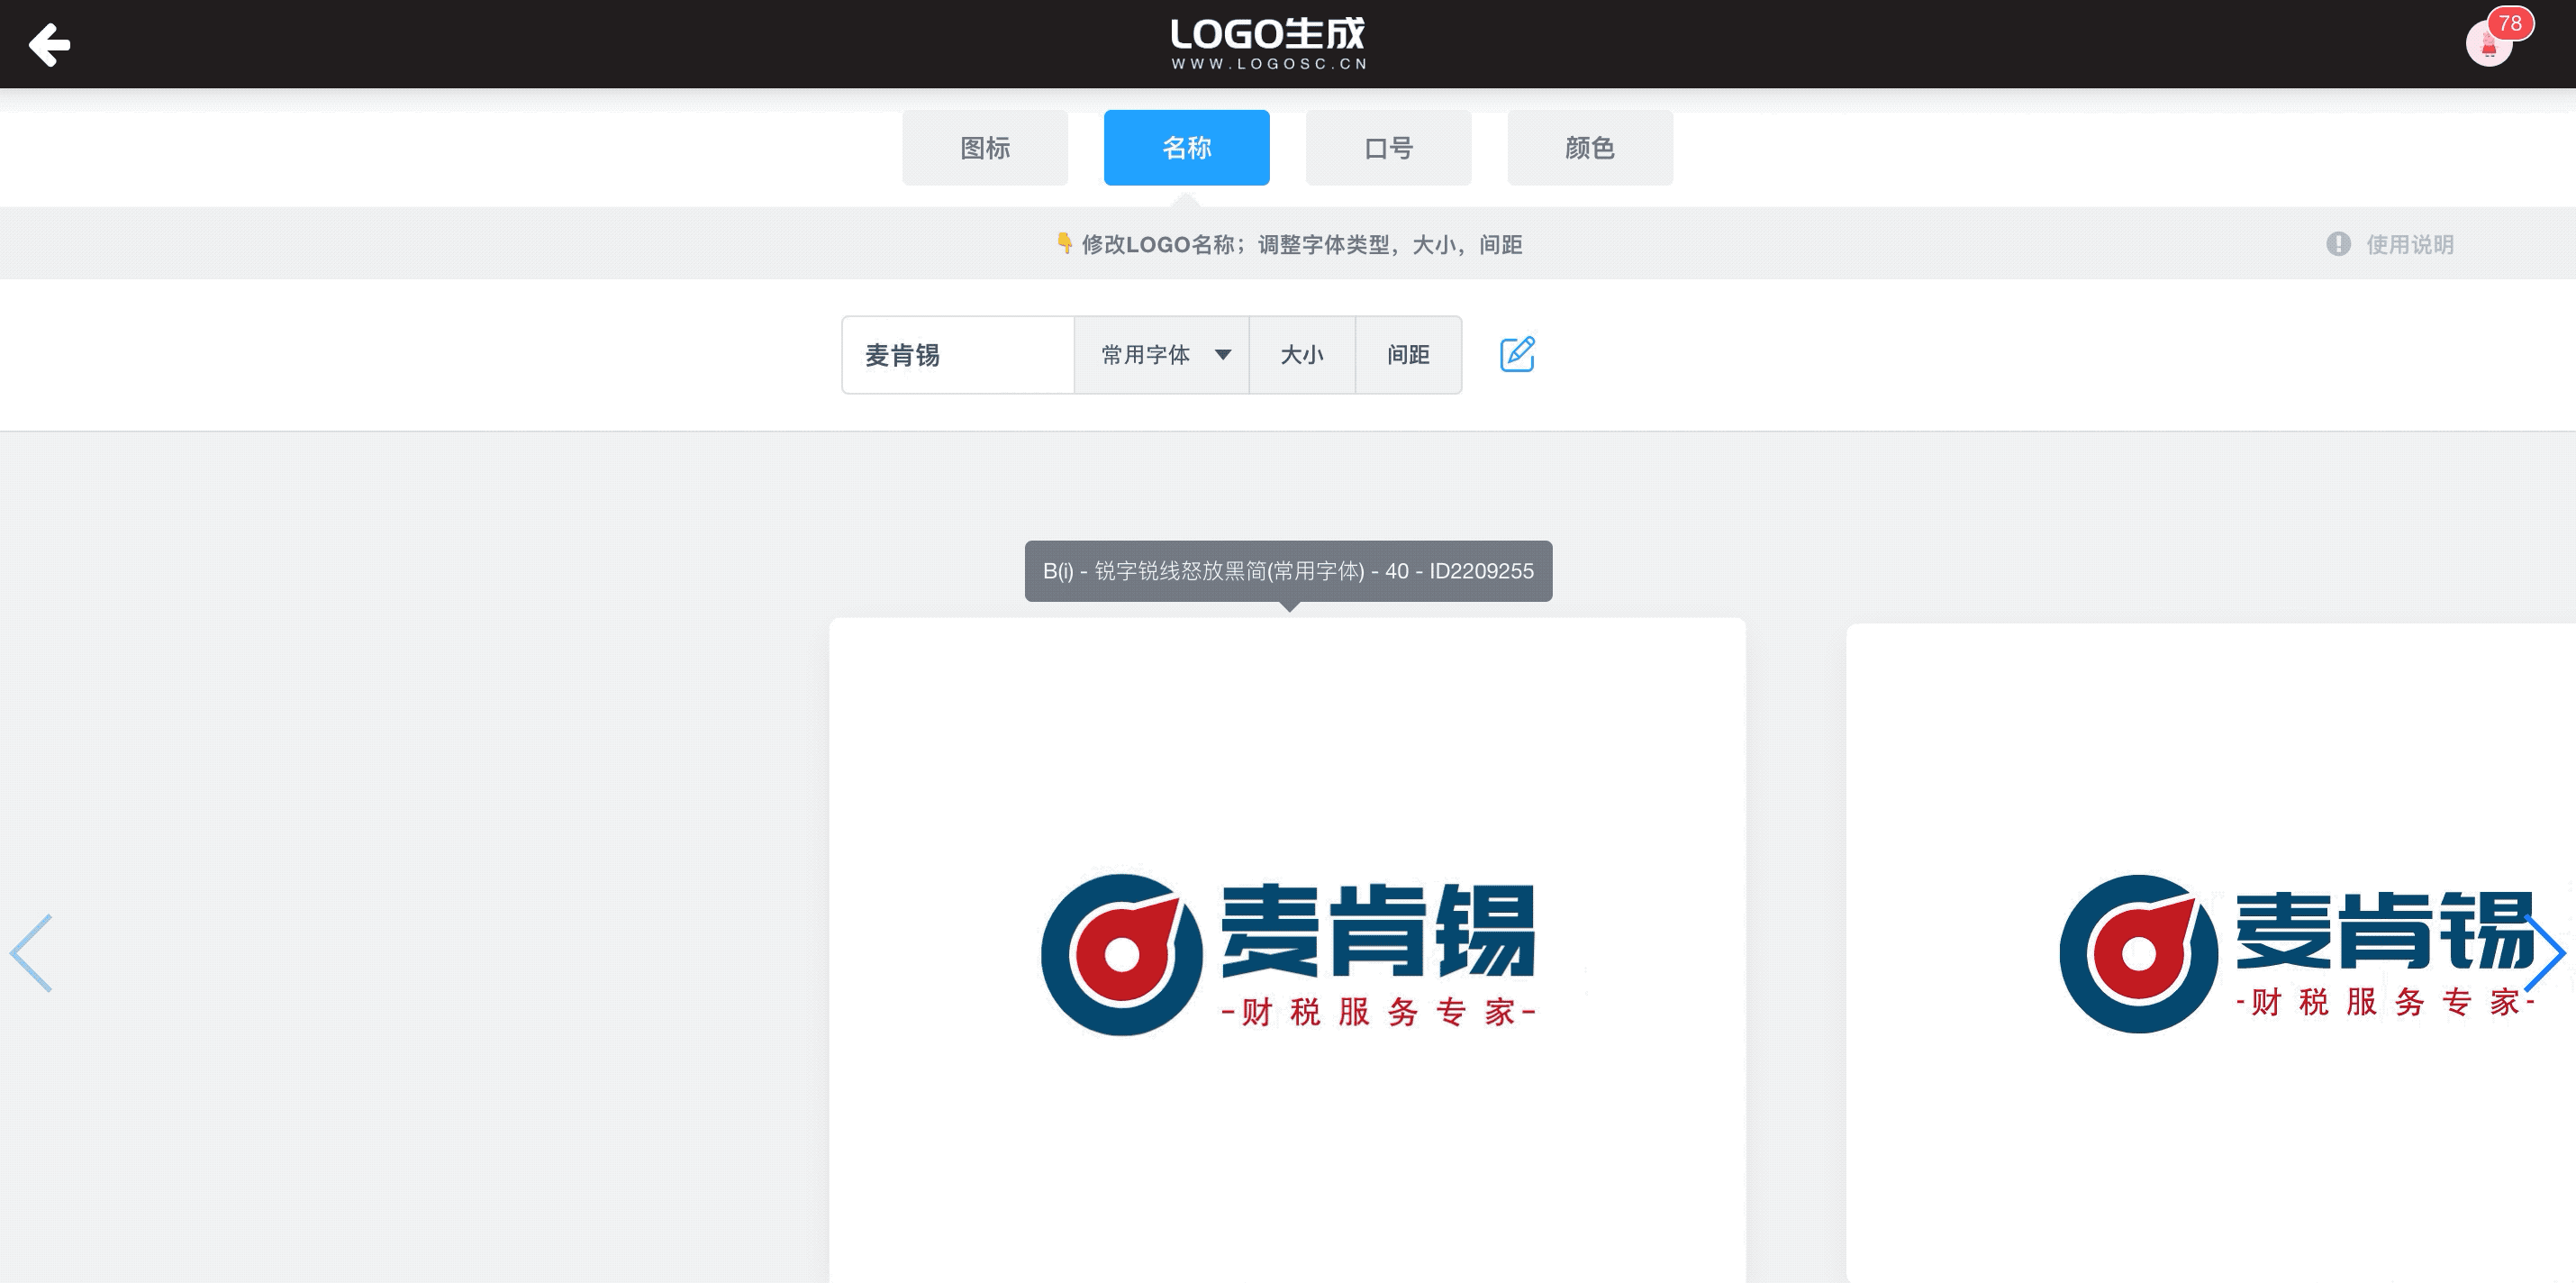
Task: Click the font info tooltip ID2209255
Action: coord(1288,571)
